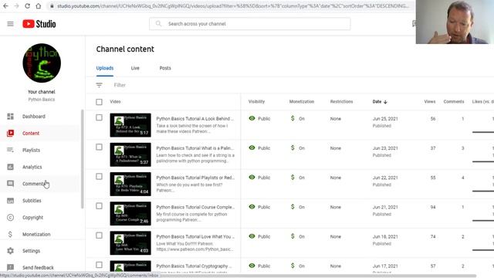Click the Filter input field
Image resolution: width=494 pixels, height=278 pixels.
point(120,85)
